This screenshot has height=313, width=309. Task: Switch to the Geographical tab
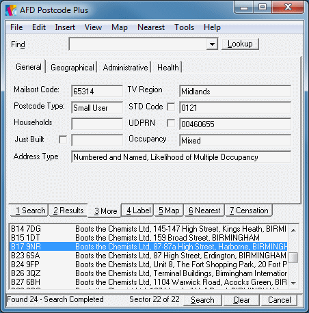pos(72,68)
